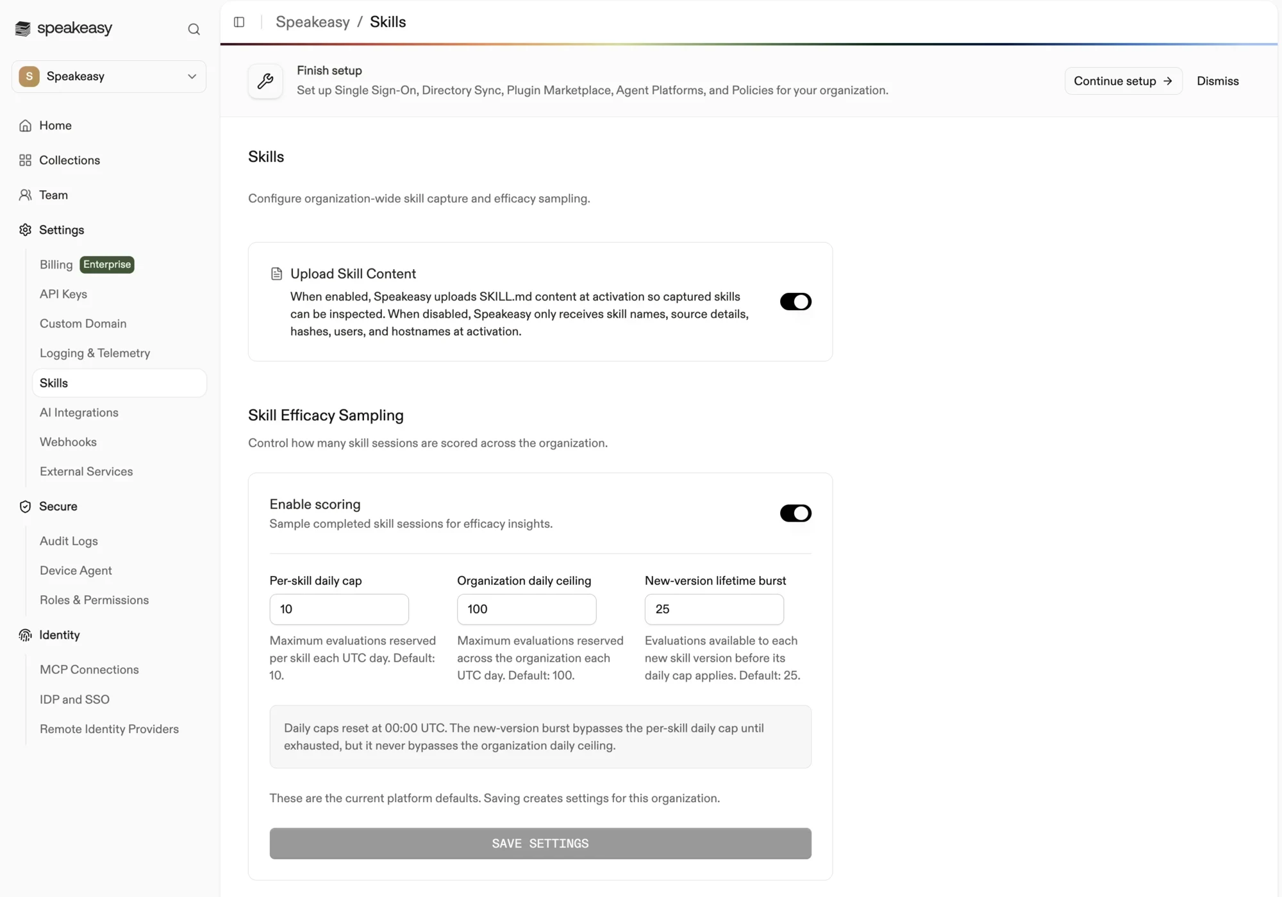Click the Collections grid icon
1282x897 pixels.
tap(25, 160)
